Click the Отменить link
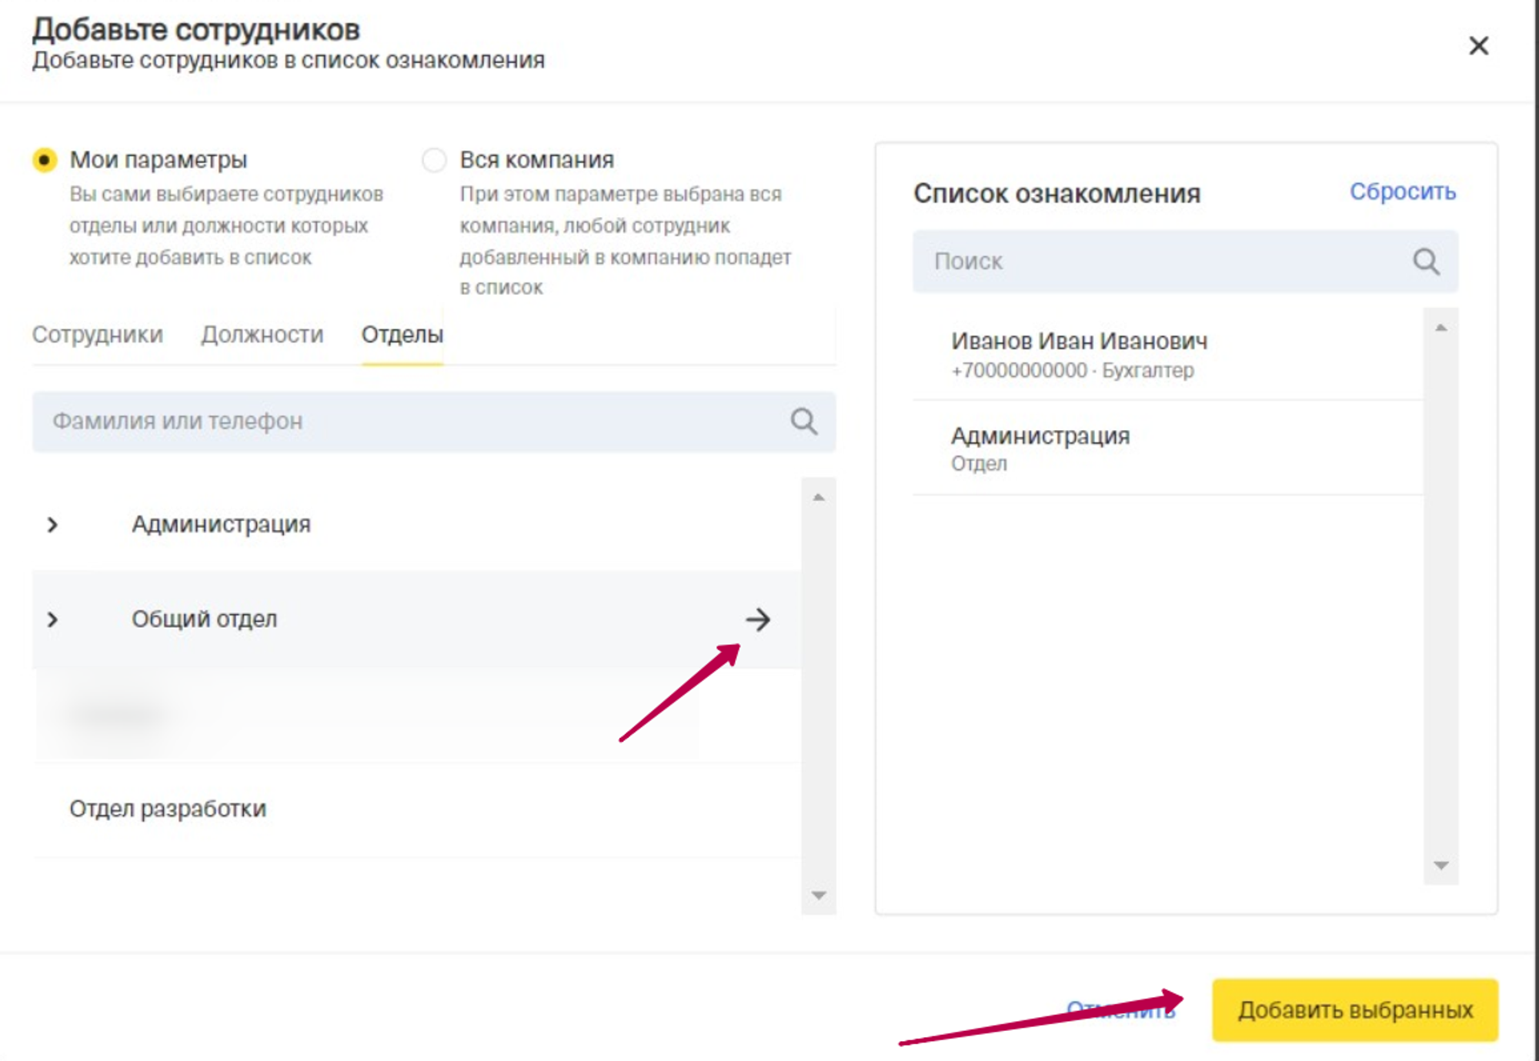The width and height of the screenshot is (1539, 1061). [x=1120, y=1009]
